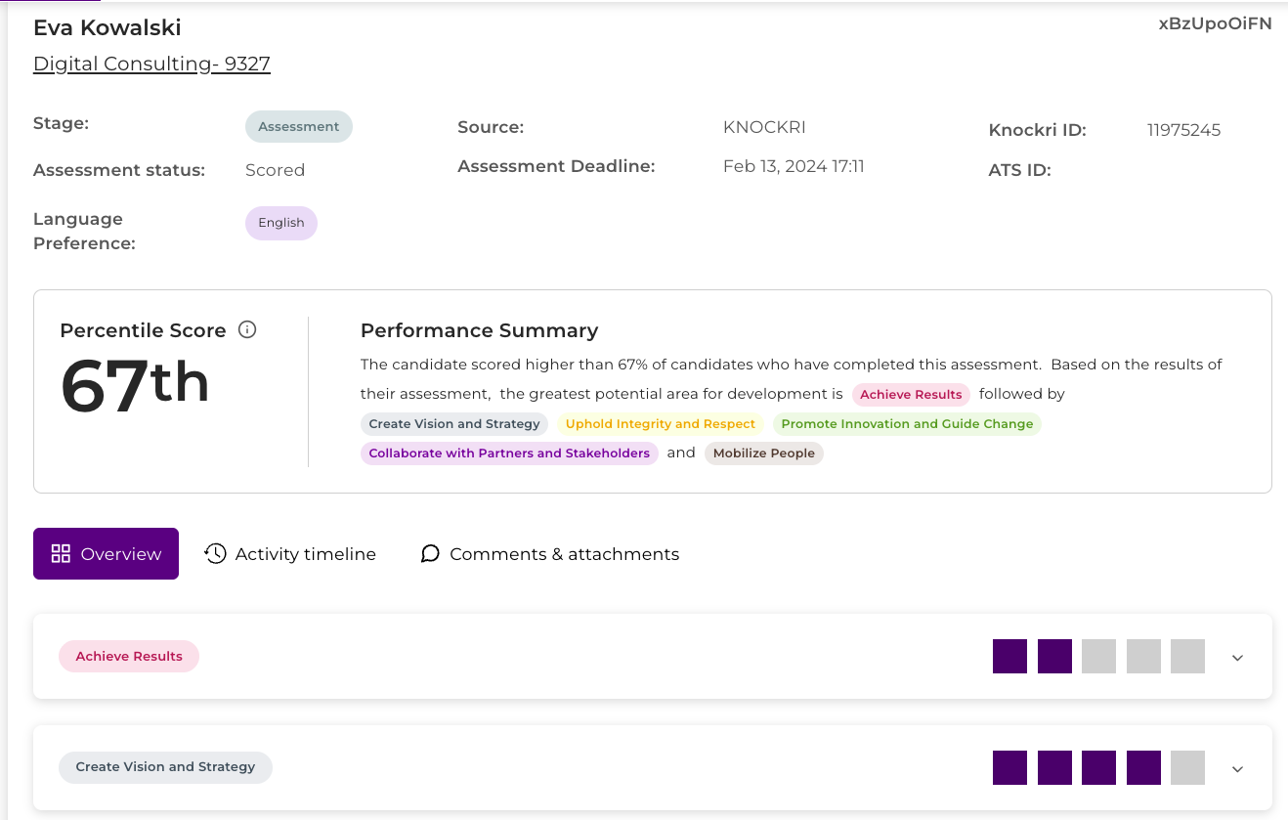Expand the Create Vision and Strategy chevron
The width and height of the screenshot is (1288, 820).
pos(1237,769)
